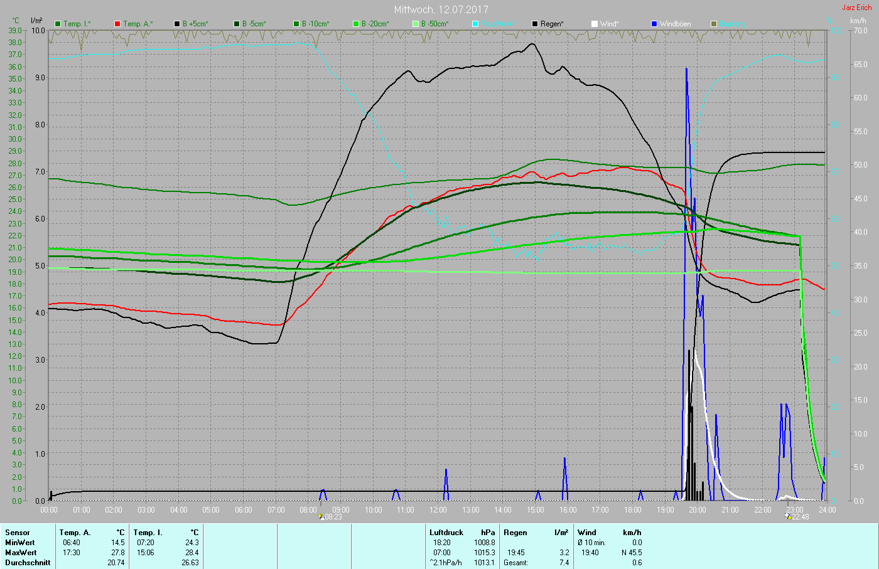The image size is (879, 569).
Task: Click the olive legend square
Action: coord(714,24)
